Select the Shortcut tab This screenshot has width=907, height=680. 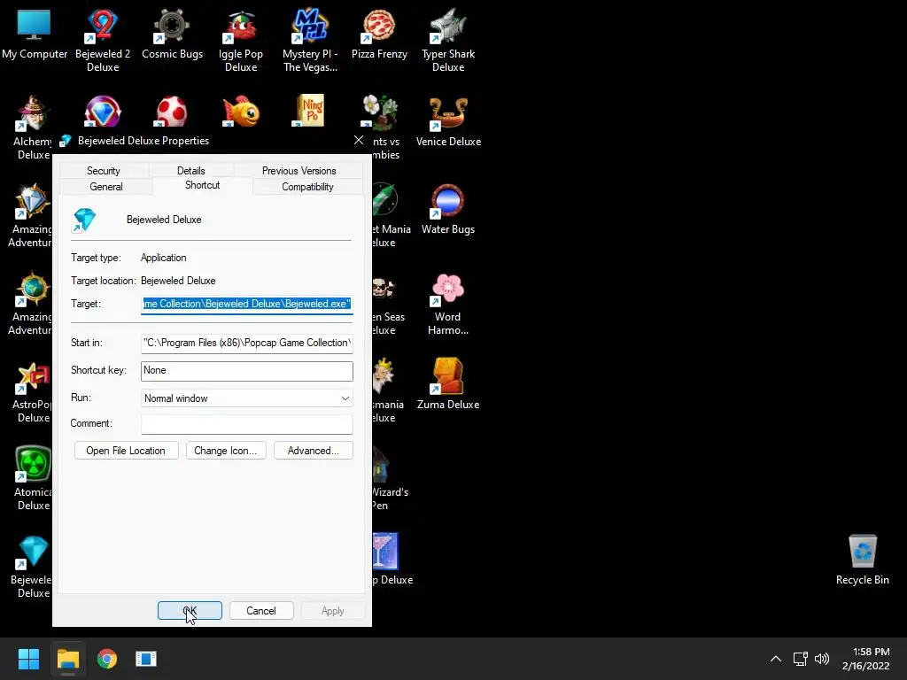[x=203, y=185]
